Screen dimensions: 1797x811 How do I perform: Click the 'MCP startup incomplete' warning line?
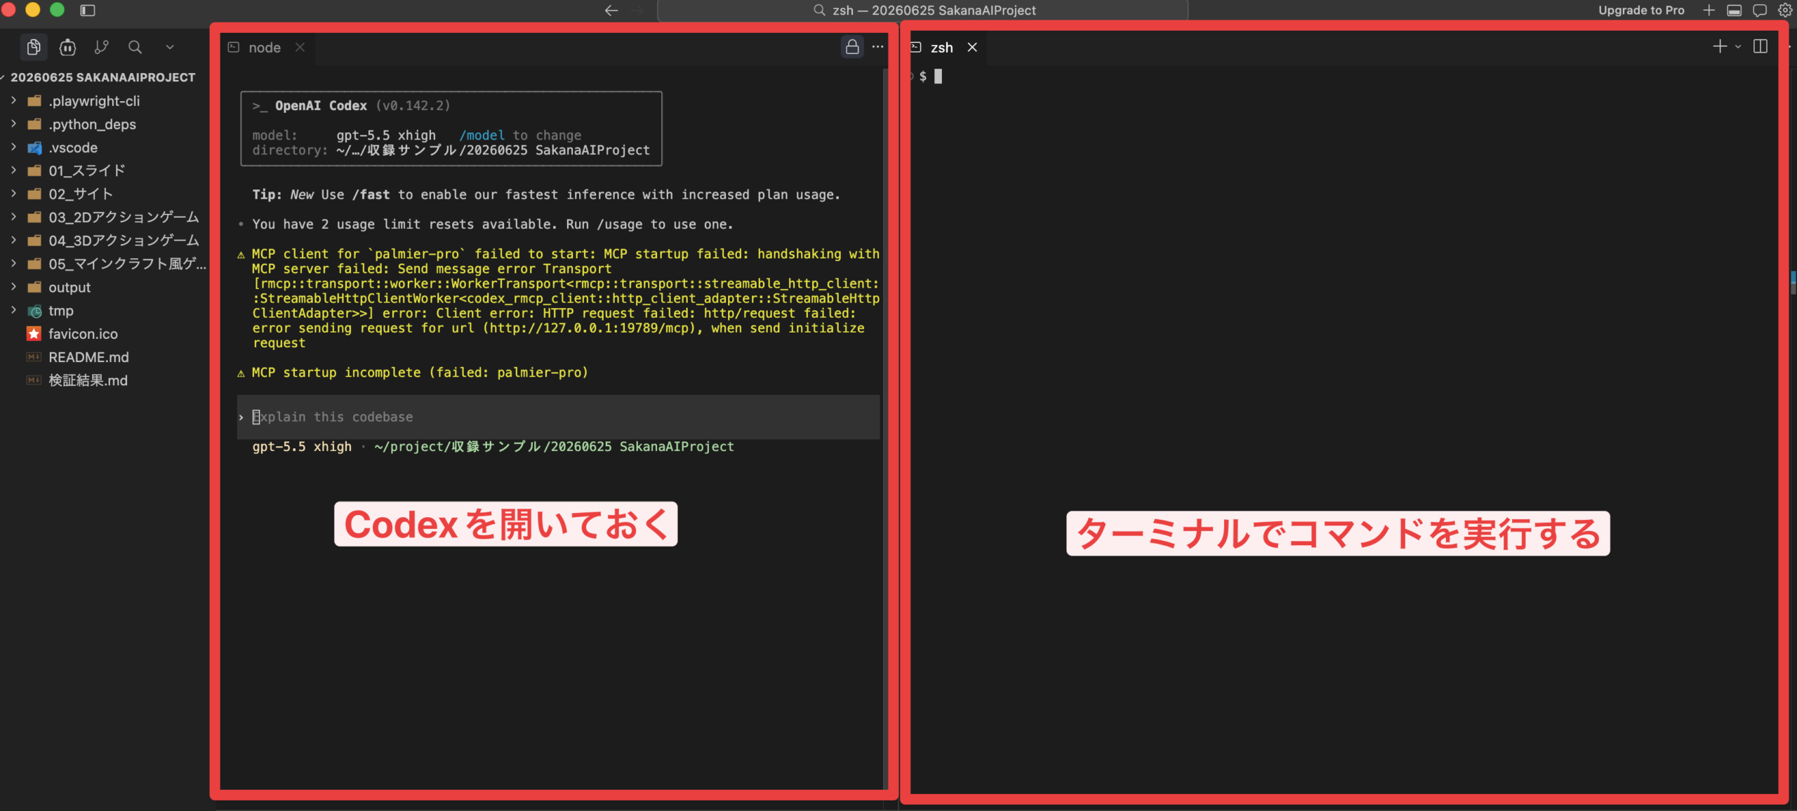(x=420, y=373)
